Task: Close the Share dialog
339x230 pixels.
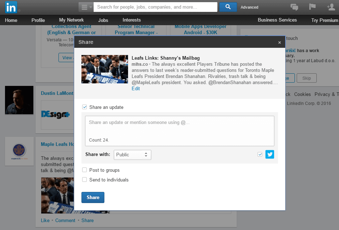Action: (x=279, y=42)
